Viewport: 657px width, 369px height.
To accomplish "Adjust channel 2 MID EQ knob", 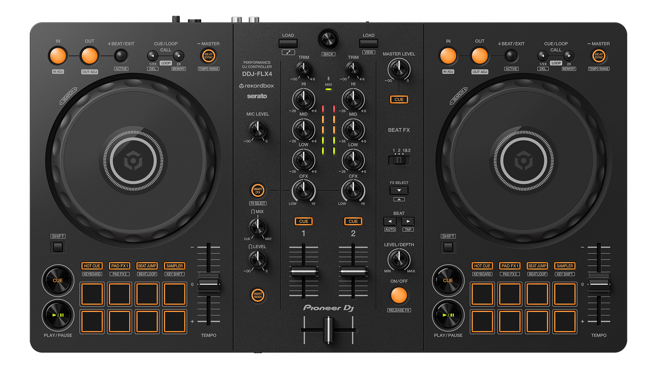I will (353, 130).
